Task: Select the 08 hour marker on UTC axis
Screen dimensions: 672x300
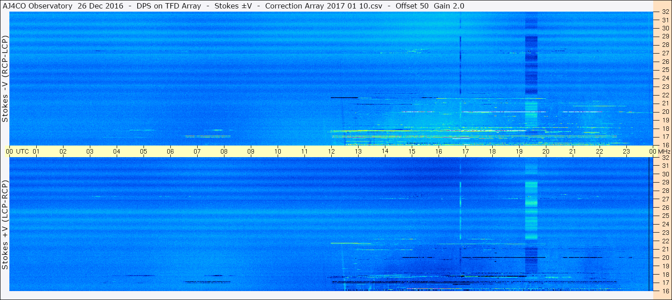Action: 224,152
